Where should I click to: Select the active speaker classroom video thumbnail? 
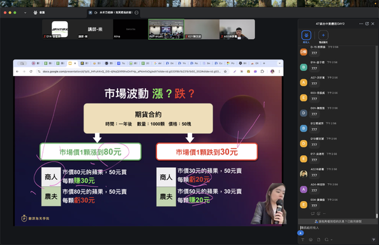166,29
